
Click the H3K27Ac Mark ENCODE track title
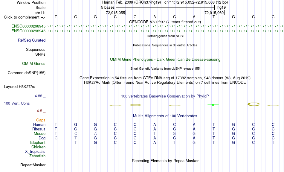coord(165,83)
